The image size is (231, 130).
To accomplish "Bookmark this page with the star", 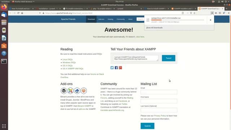I will coord(195,13).
